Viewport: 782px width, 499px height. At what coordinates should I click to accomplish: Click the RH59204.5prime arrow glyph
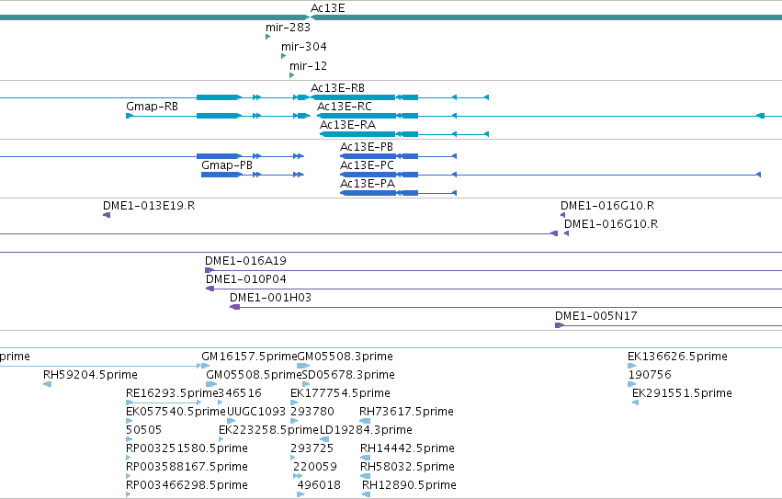48,384
